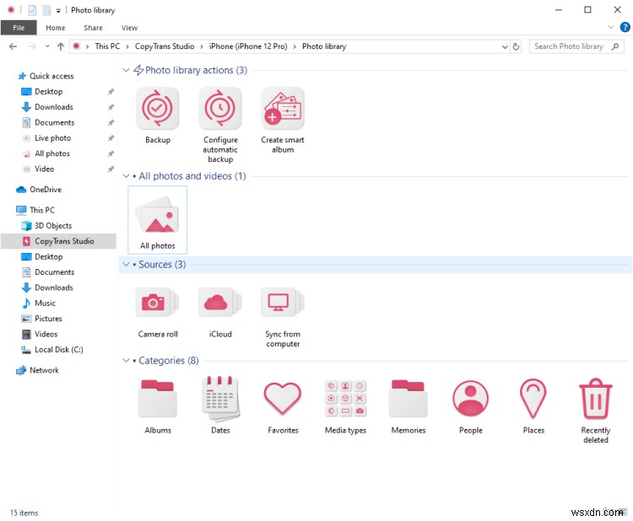Collapse the Categories group
Image resolution: width=633 pixels, height=521 pixels.
coord(126,361)
